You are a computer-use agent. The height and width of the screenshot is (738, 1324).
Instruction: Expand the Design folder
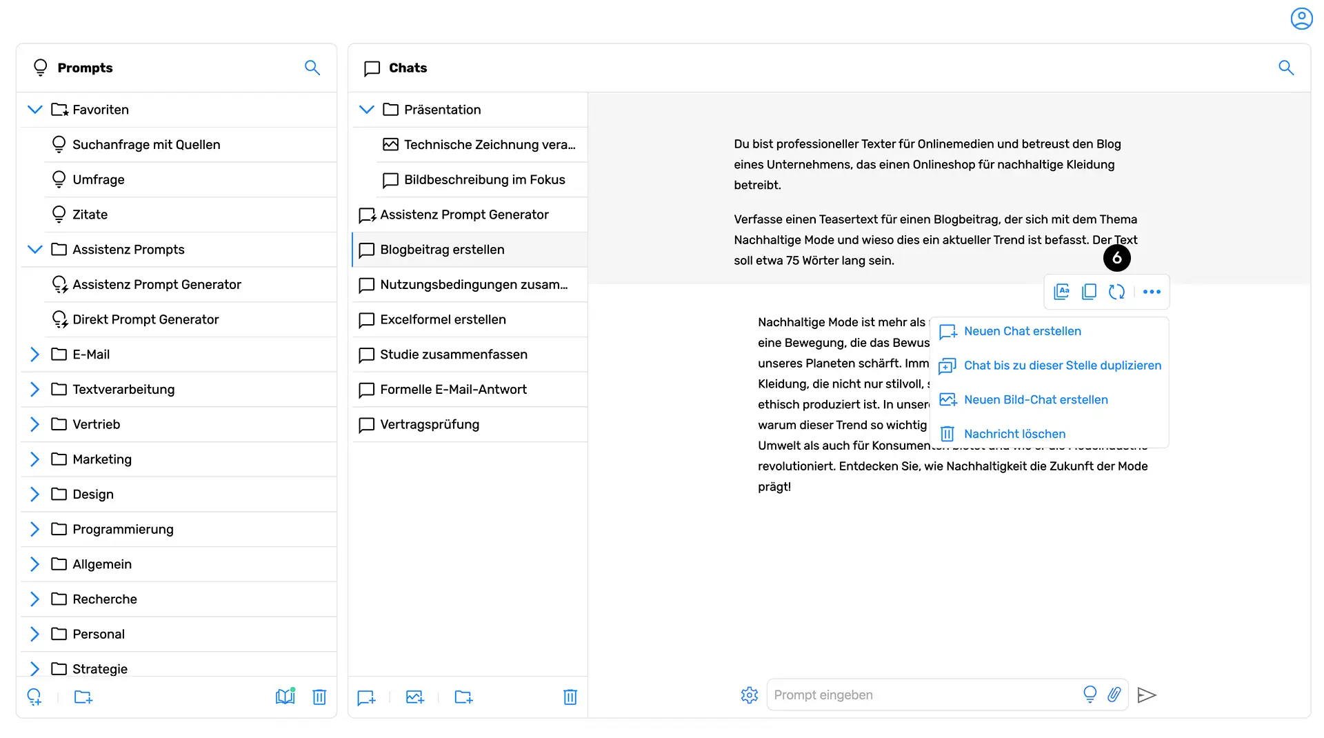(x=35, y=495)
